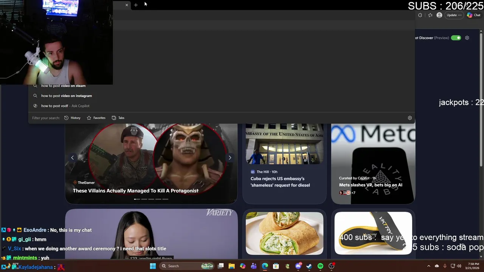Screen dimensions: 484x272
Task: Advance to the next carousel story
Action: [230, 158]
